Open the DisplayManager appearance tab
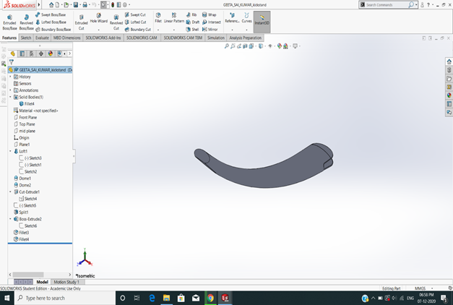Image resolution: width=453 pixels, height=305 pixels. [51, 53]
